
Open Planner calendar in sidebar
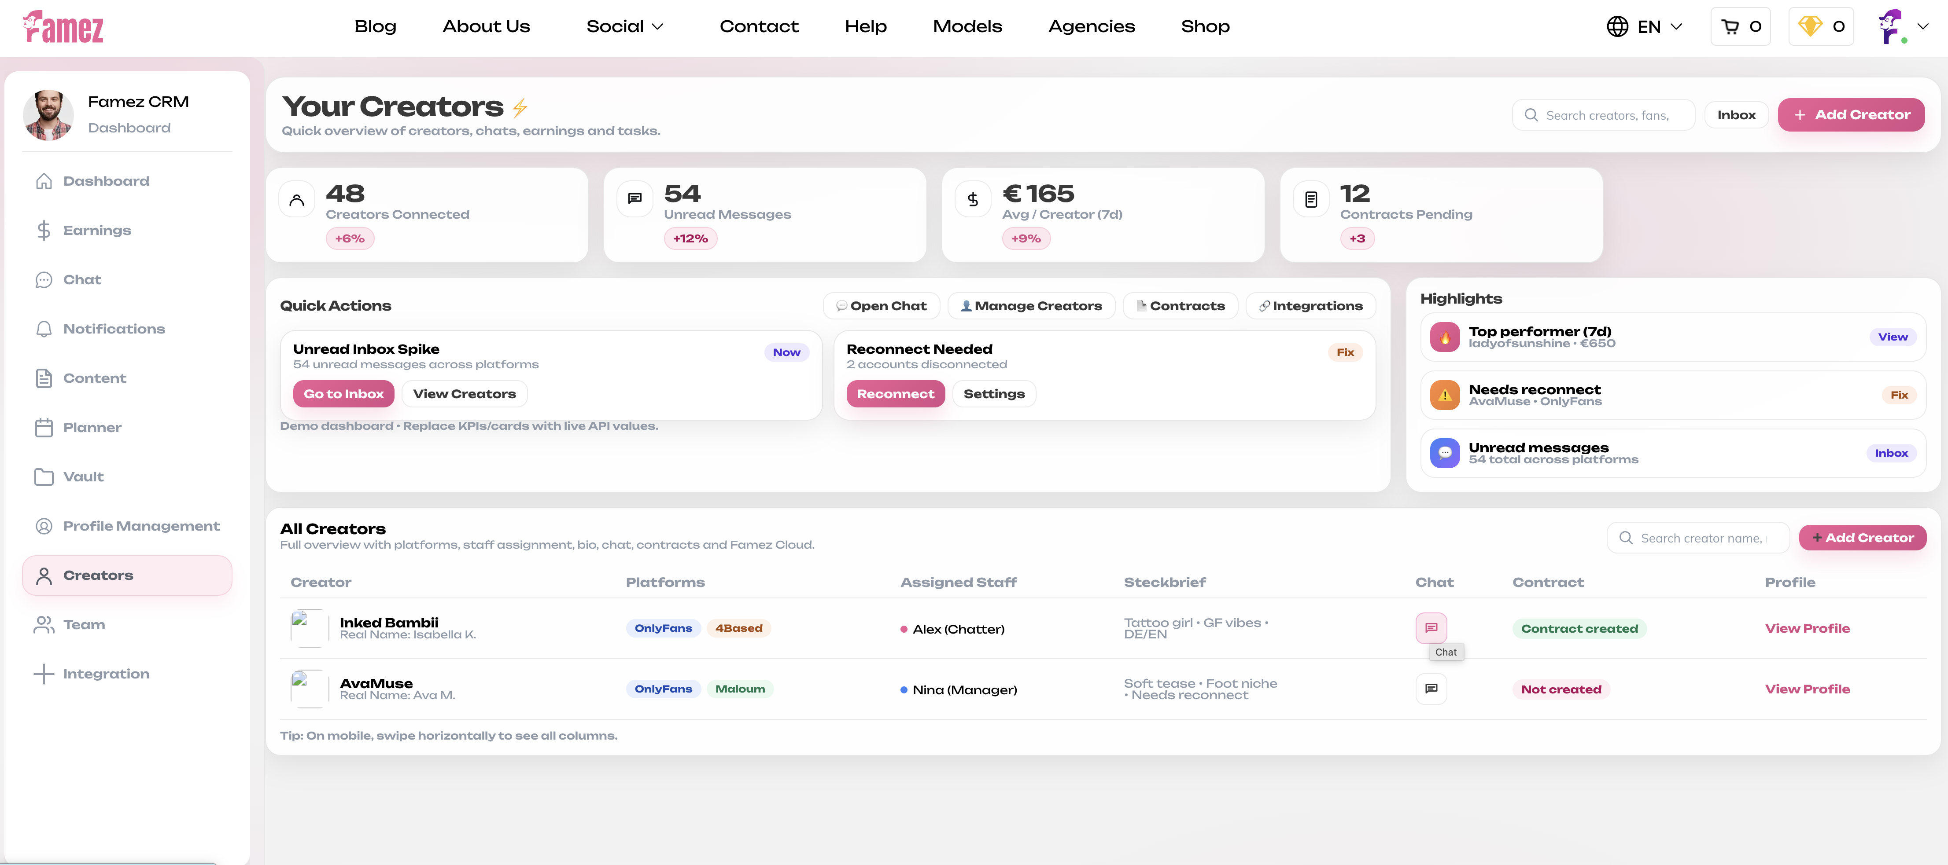(x=92, y=428)
